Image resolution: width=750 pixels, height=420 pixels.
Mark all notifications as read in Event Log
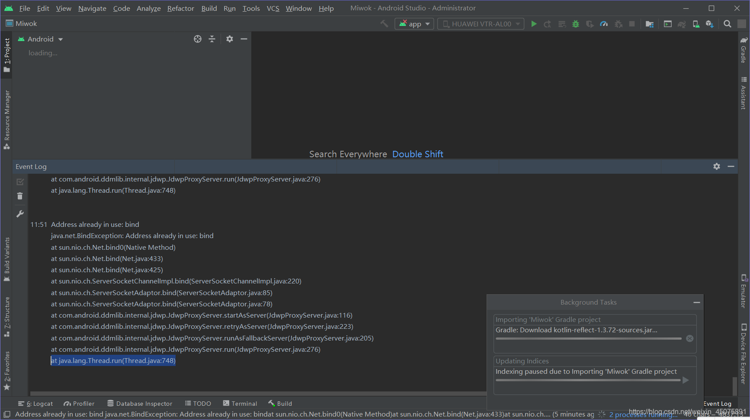[x=20, y=182]
